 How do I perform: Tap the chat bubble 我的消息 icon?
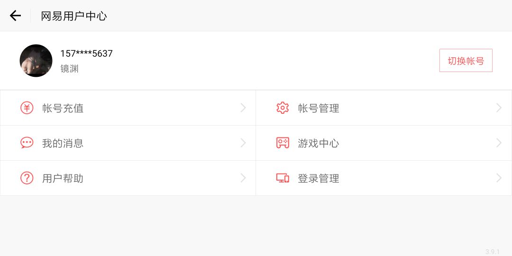pyautogui.click(x=27, y=143)
